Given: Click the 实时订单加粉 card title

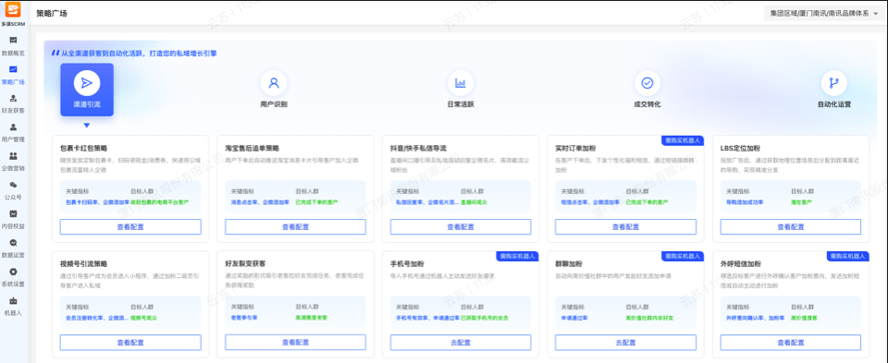Looking at the screenshot, I should 575,148.
